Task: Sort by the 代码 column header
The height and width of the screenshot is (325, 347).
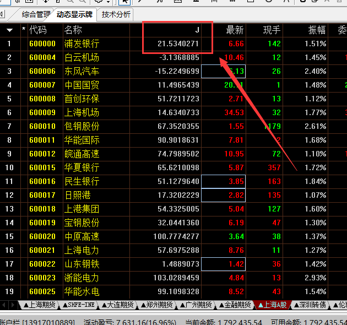Action: pyautogui.click(x=37, y=30)
